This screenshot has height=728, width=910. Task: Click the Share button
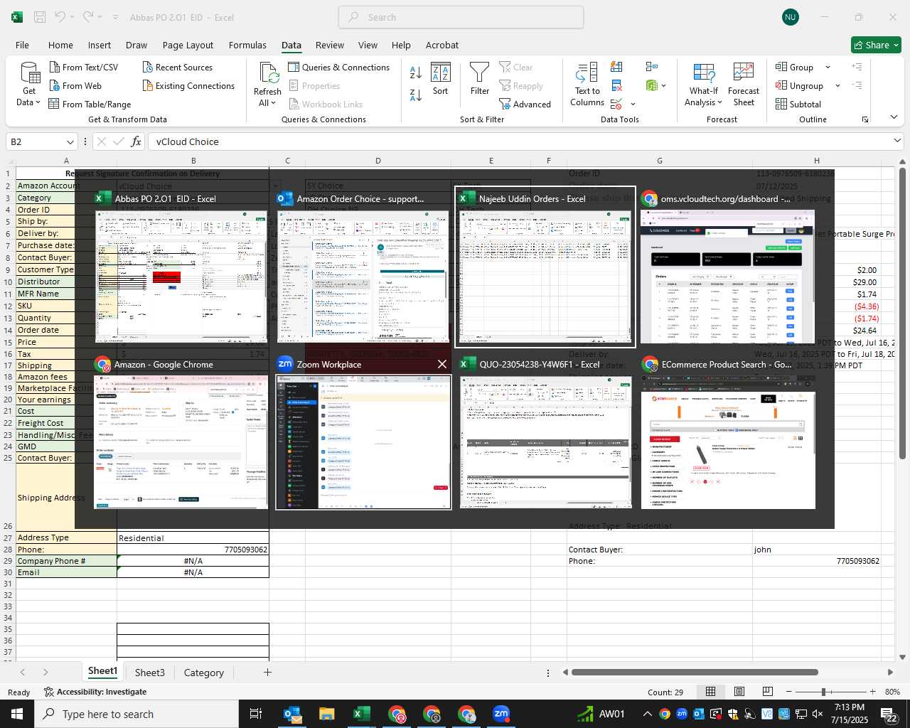point(876,45)
